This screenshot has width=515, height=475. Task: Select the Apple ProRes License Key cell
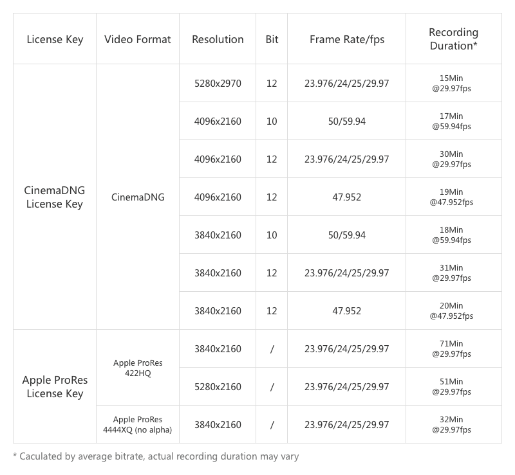click(x=55, y=386)
